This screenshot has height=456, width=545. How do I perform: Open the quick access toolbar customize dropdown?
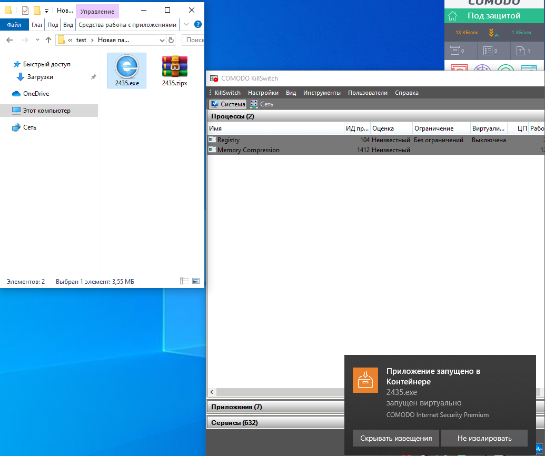46,11
